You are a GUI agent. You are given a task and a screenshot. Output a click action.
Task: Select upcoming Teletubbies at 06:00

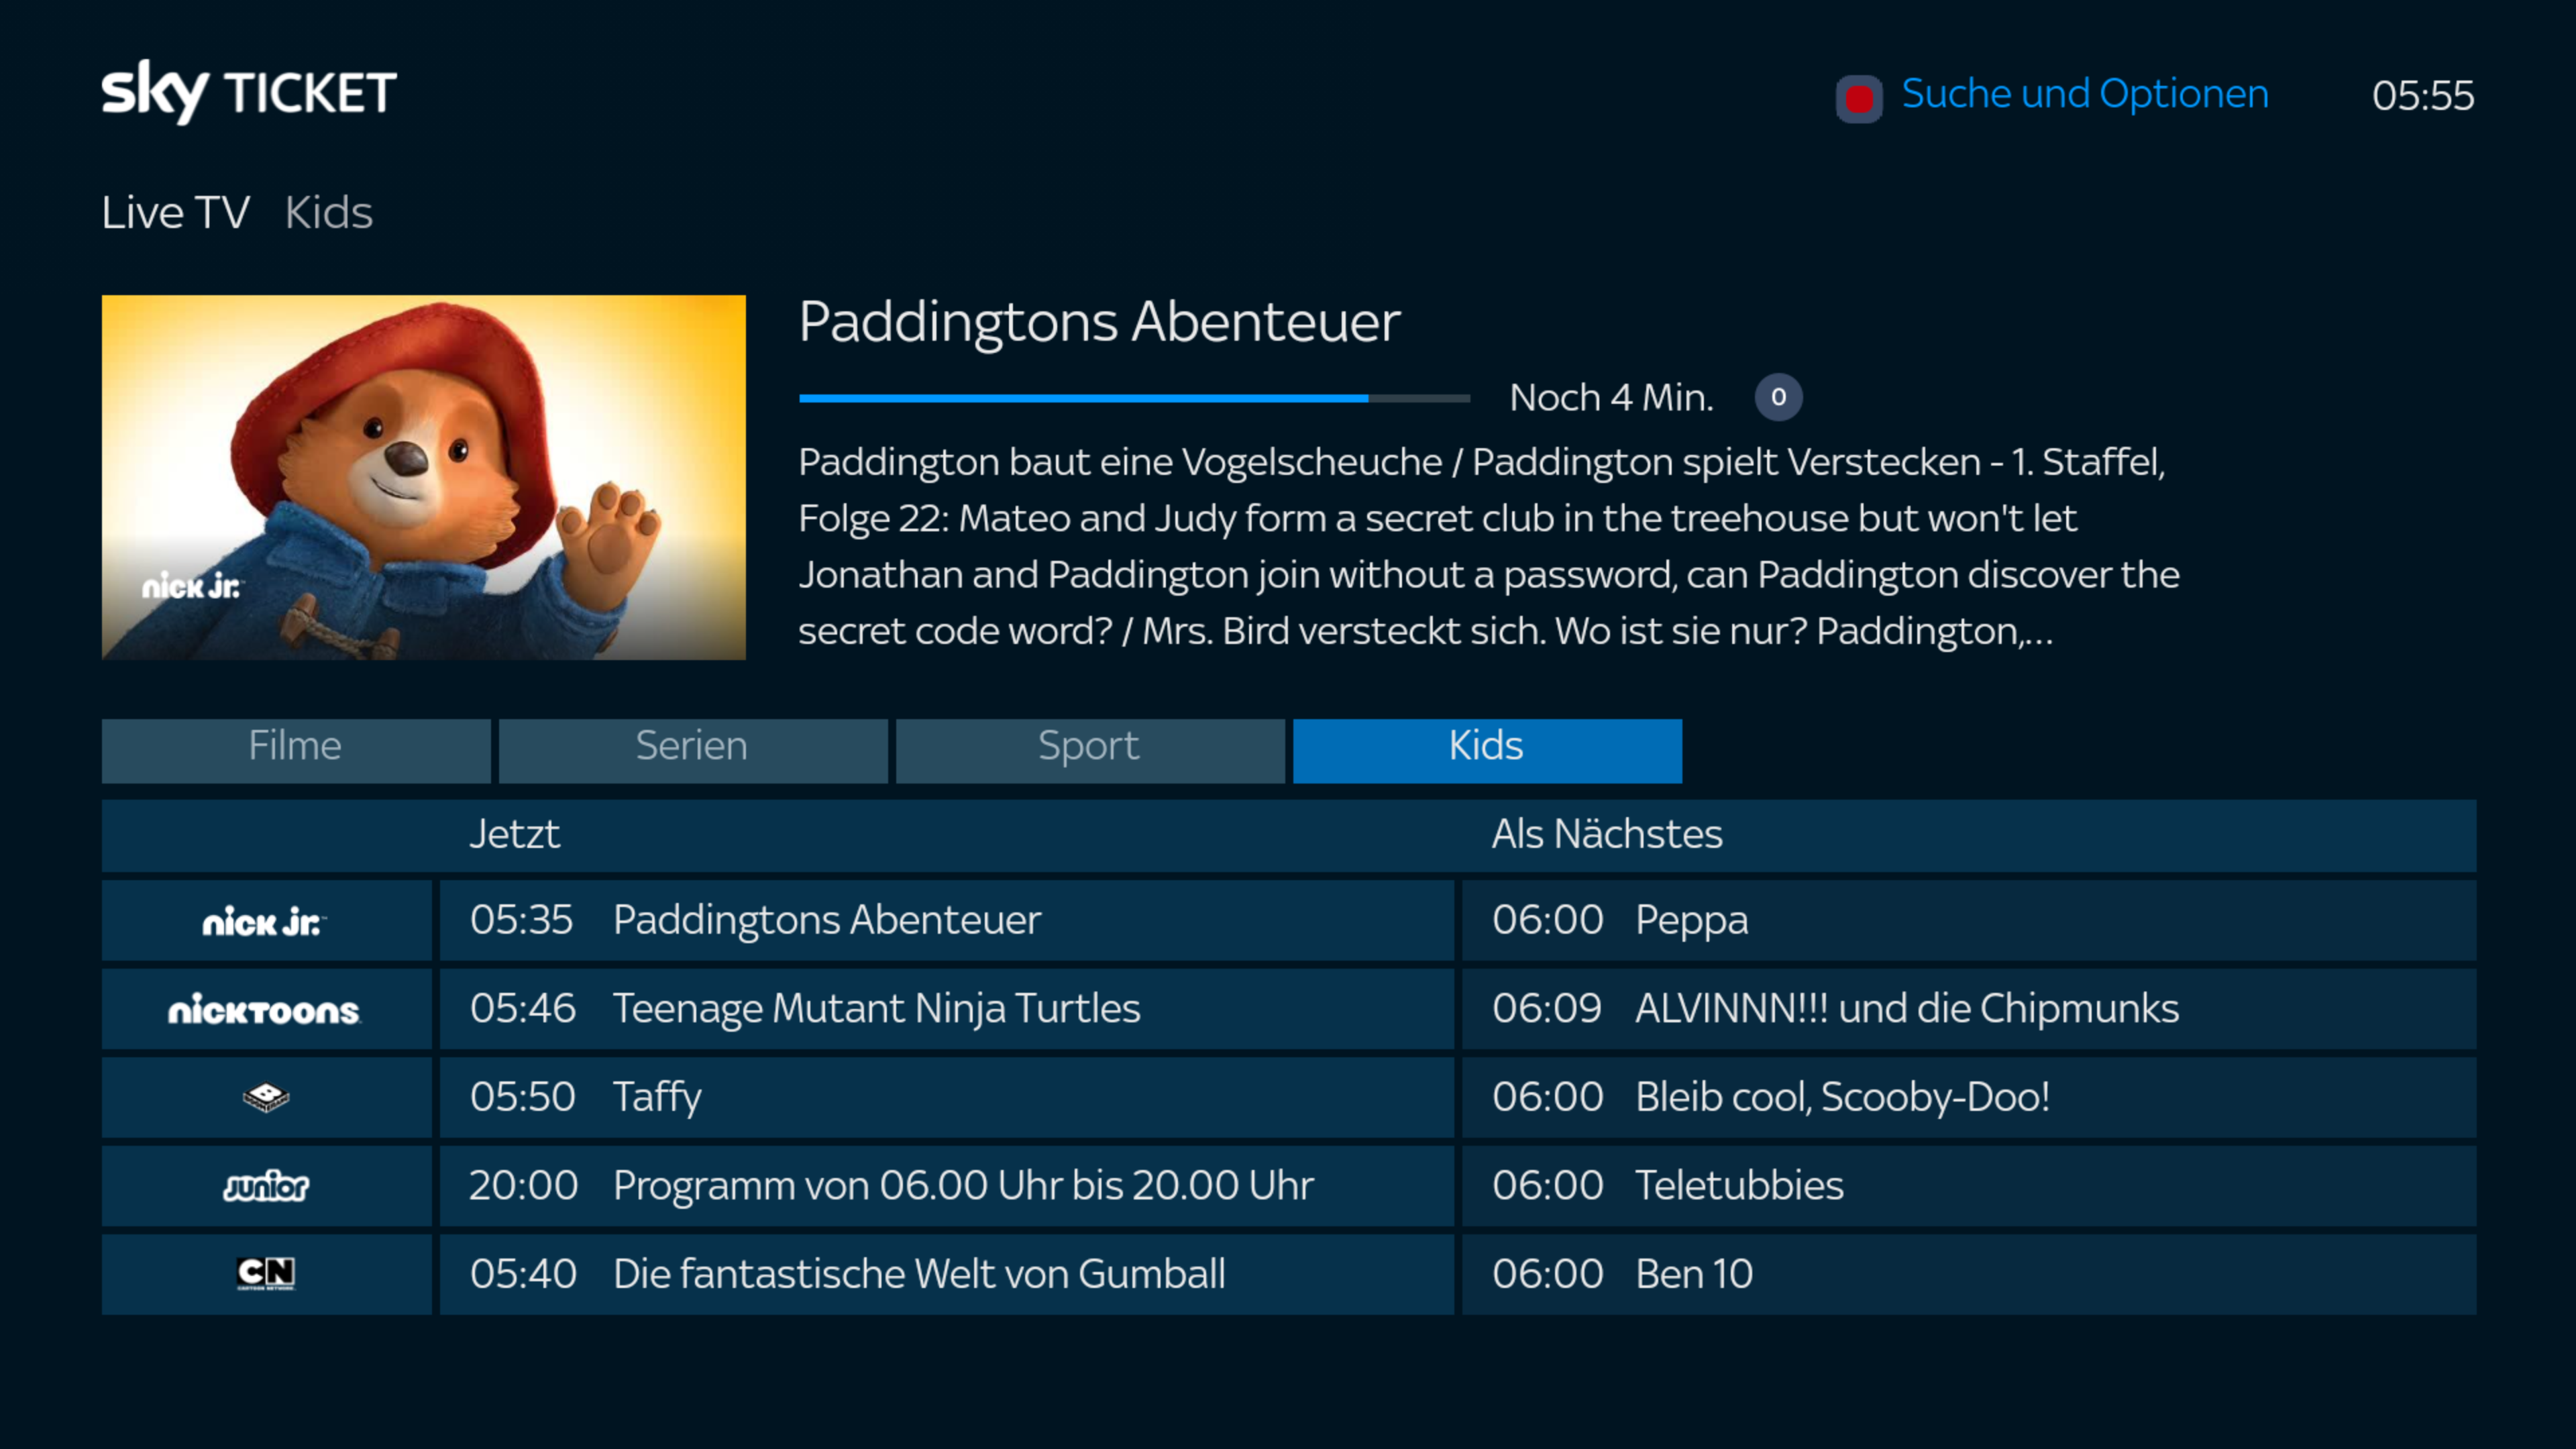[1969, 1186]
